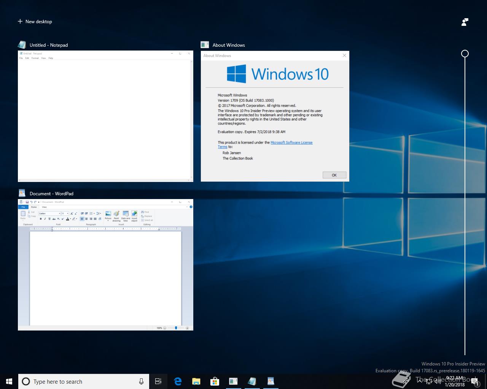This screenshot has height=389, width=487.
Task: Toggle Subscript in the WordPad ribbon
Action: 58,219
